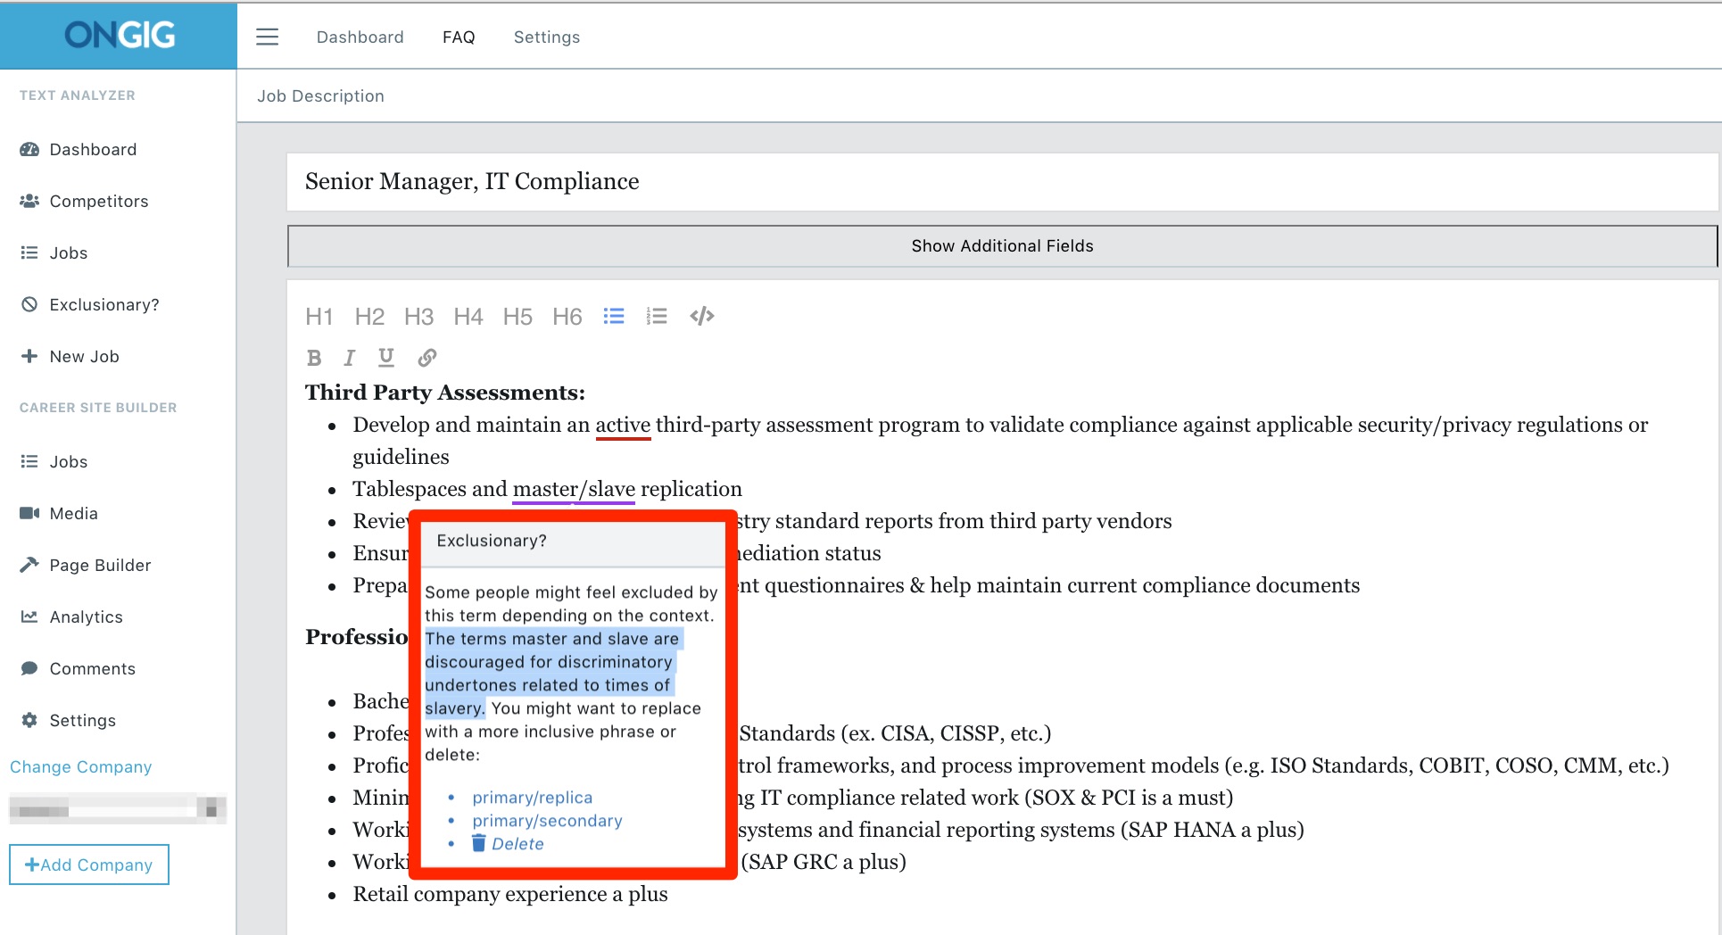Select the Exclusionary? tool in the sidebar
The height and width of the screenshot is (935, 1722).
(103, 304)
